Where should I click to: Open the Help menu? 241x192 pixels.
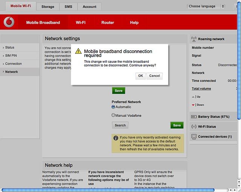point(134,23)
